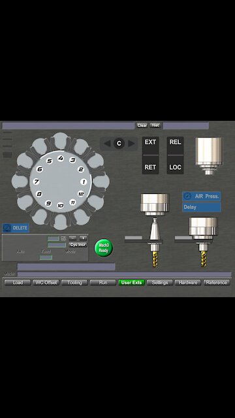Toggle the RET carousel retract switch
This screenshot has width=235, height=418.
pos(150,165)
